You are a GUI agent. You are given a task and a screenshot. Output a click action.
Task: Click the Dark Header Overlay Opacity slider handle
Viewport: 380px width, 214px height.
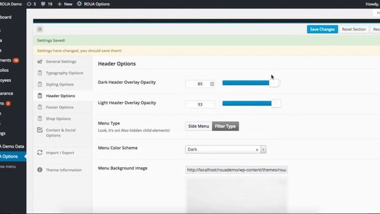click(x=274, y=83)
